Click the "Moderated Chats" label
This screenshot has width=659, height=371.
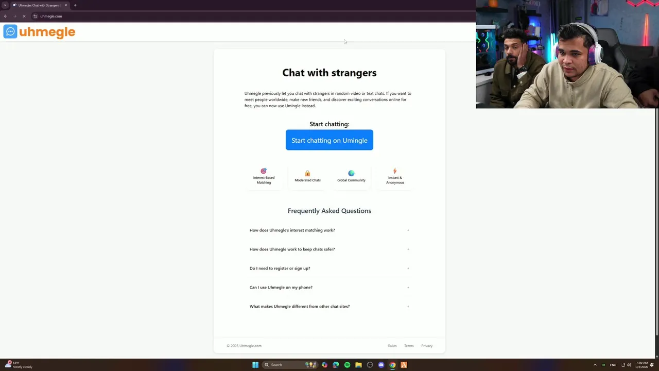307,180
